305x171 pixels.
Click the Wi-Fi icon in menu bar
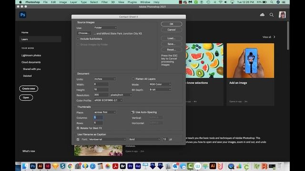[x=220, y=2]
